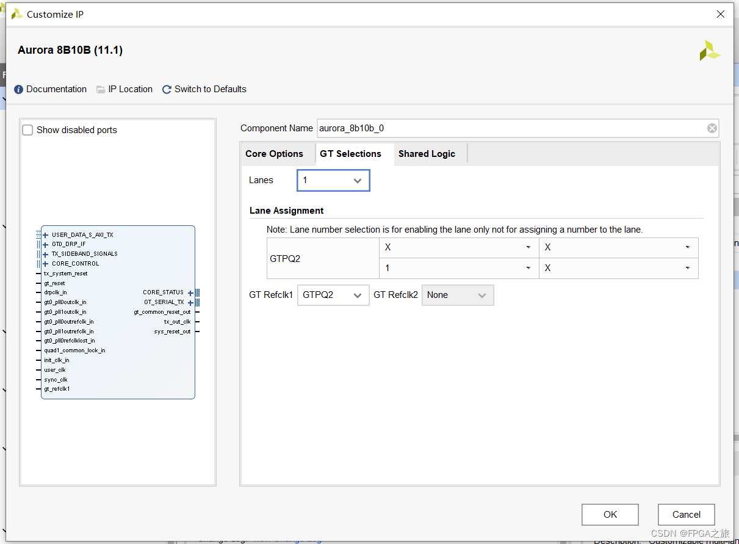The width and height of the screenshot is (739, 544).
Task: Click the gt_reset port label
Action: (54, 283)
